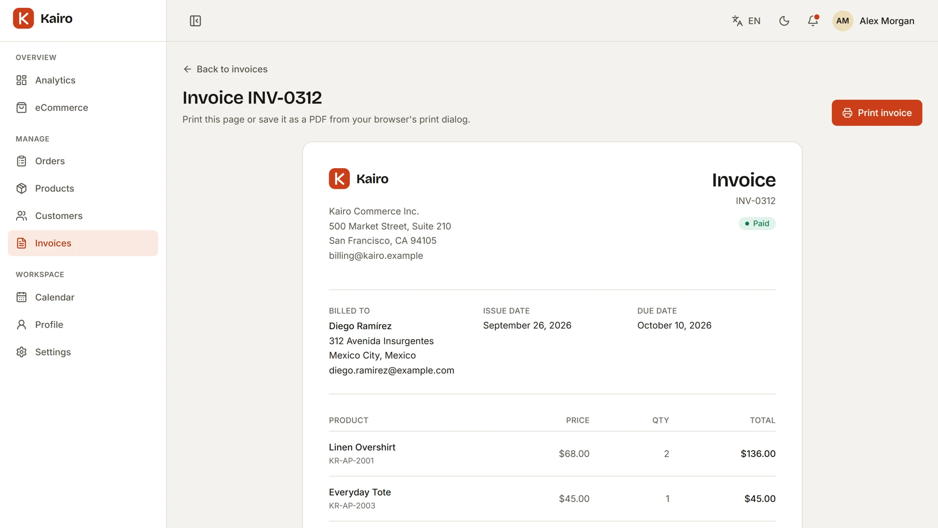938x528 pixels.
Task: Click the INV-0312 number under Invoice heading
Action: [755, 201]
